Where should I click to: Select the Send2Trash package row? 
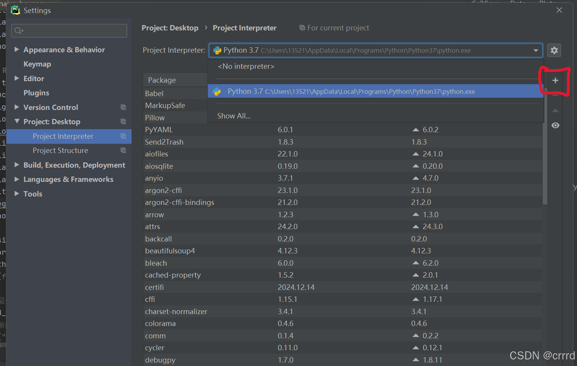(342, 142)
